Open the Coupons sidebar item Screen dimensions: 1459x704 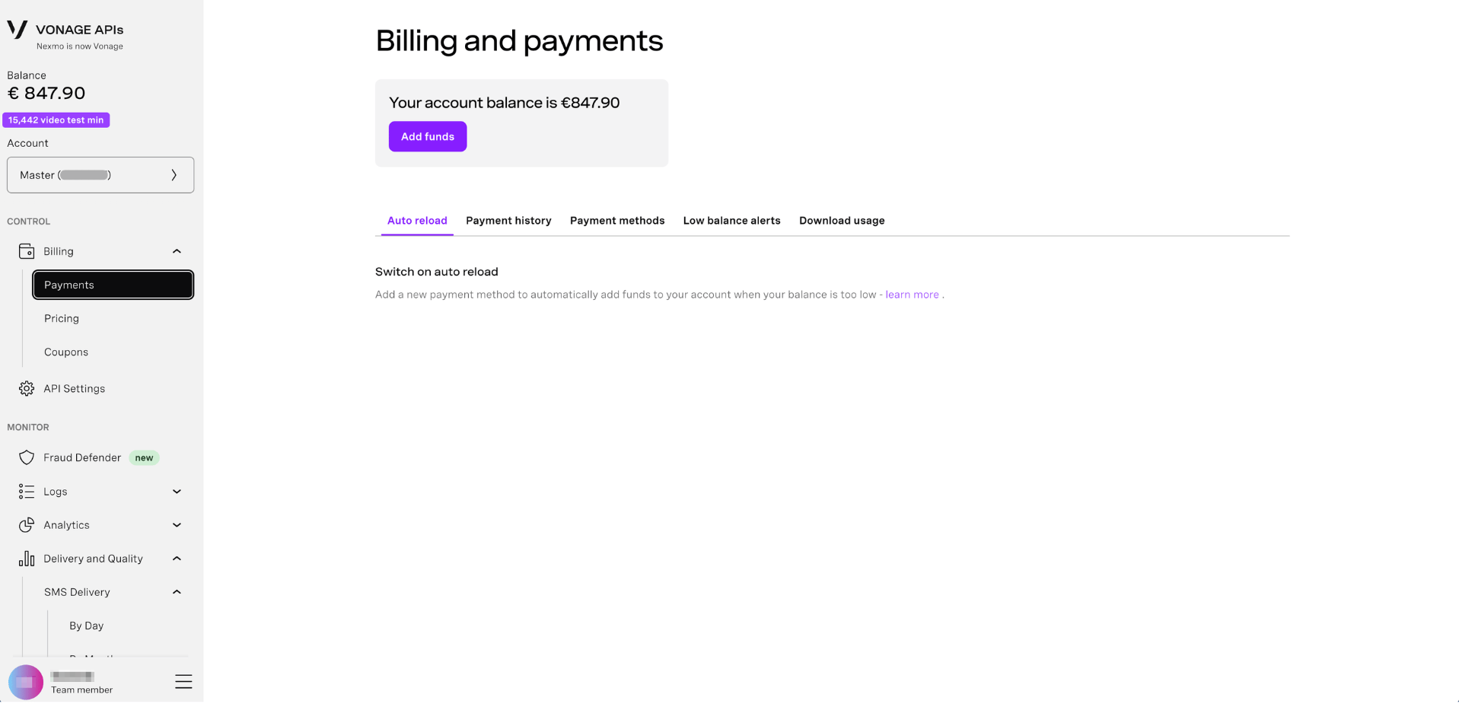pyautogui.click(x=66, y=352)
